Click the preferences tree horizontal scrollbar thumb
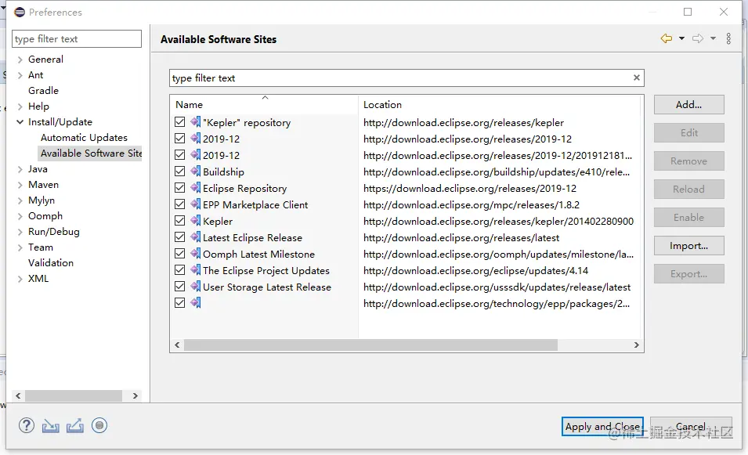 tap(74, 395)
